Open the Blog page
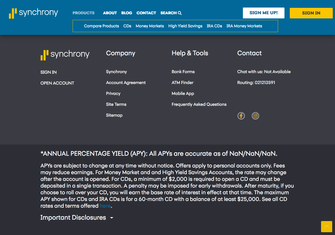 coord(127,13)
